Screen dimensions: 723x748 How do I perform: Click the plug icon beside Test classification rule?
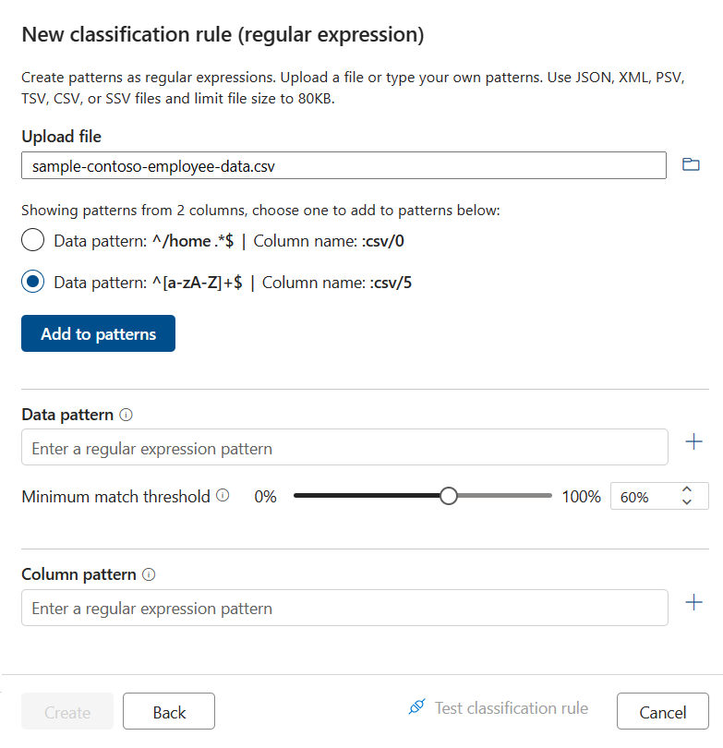click(416, 707)
